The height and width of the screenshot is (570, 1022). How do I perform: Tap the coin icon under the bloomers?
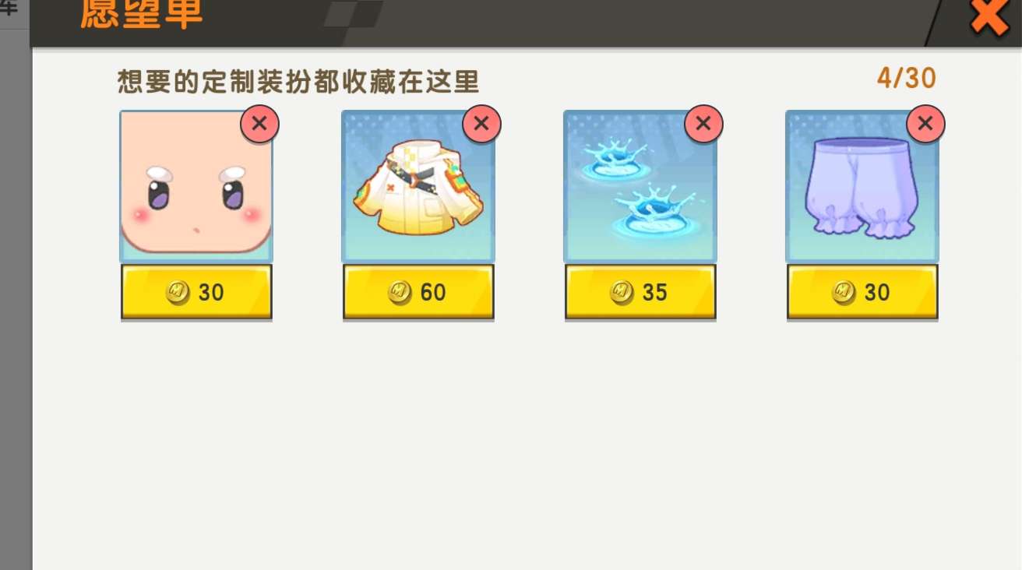coord(844,292)
